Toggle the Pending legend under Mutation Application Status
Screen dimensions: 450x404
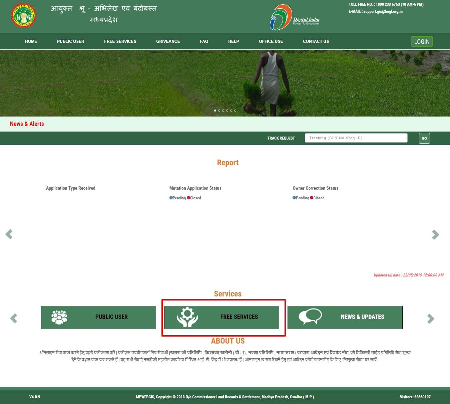point(177,198)
